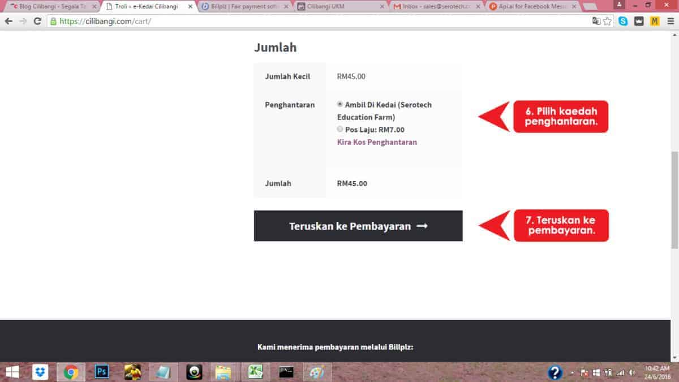Viewport: 679px width, 382px height.
Task: Open Excel from the taskbar
Action: (255, 372)
